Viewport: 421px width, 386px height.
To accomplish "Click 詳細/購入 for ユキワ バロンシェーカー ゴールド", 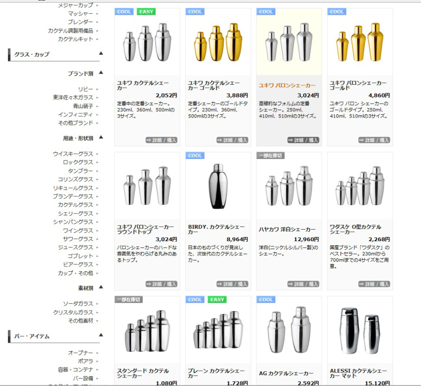I will (374, 140).
